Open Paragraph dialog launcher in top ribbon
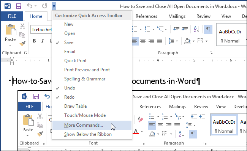 point(211,53)
